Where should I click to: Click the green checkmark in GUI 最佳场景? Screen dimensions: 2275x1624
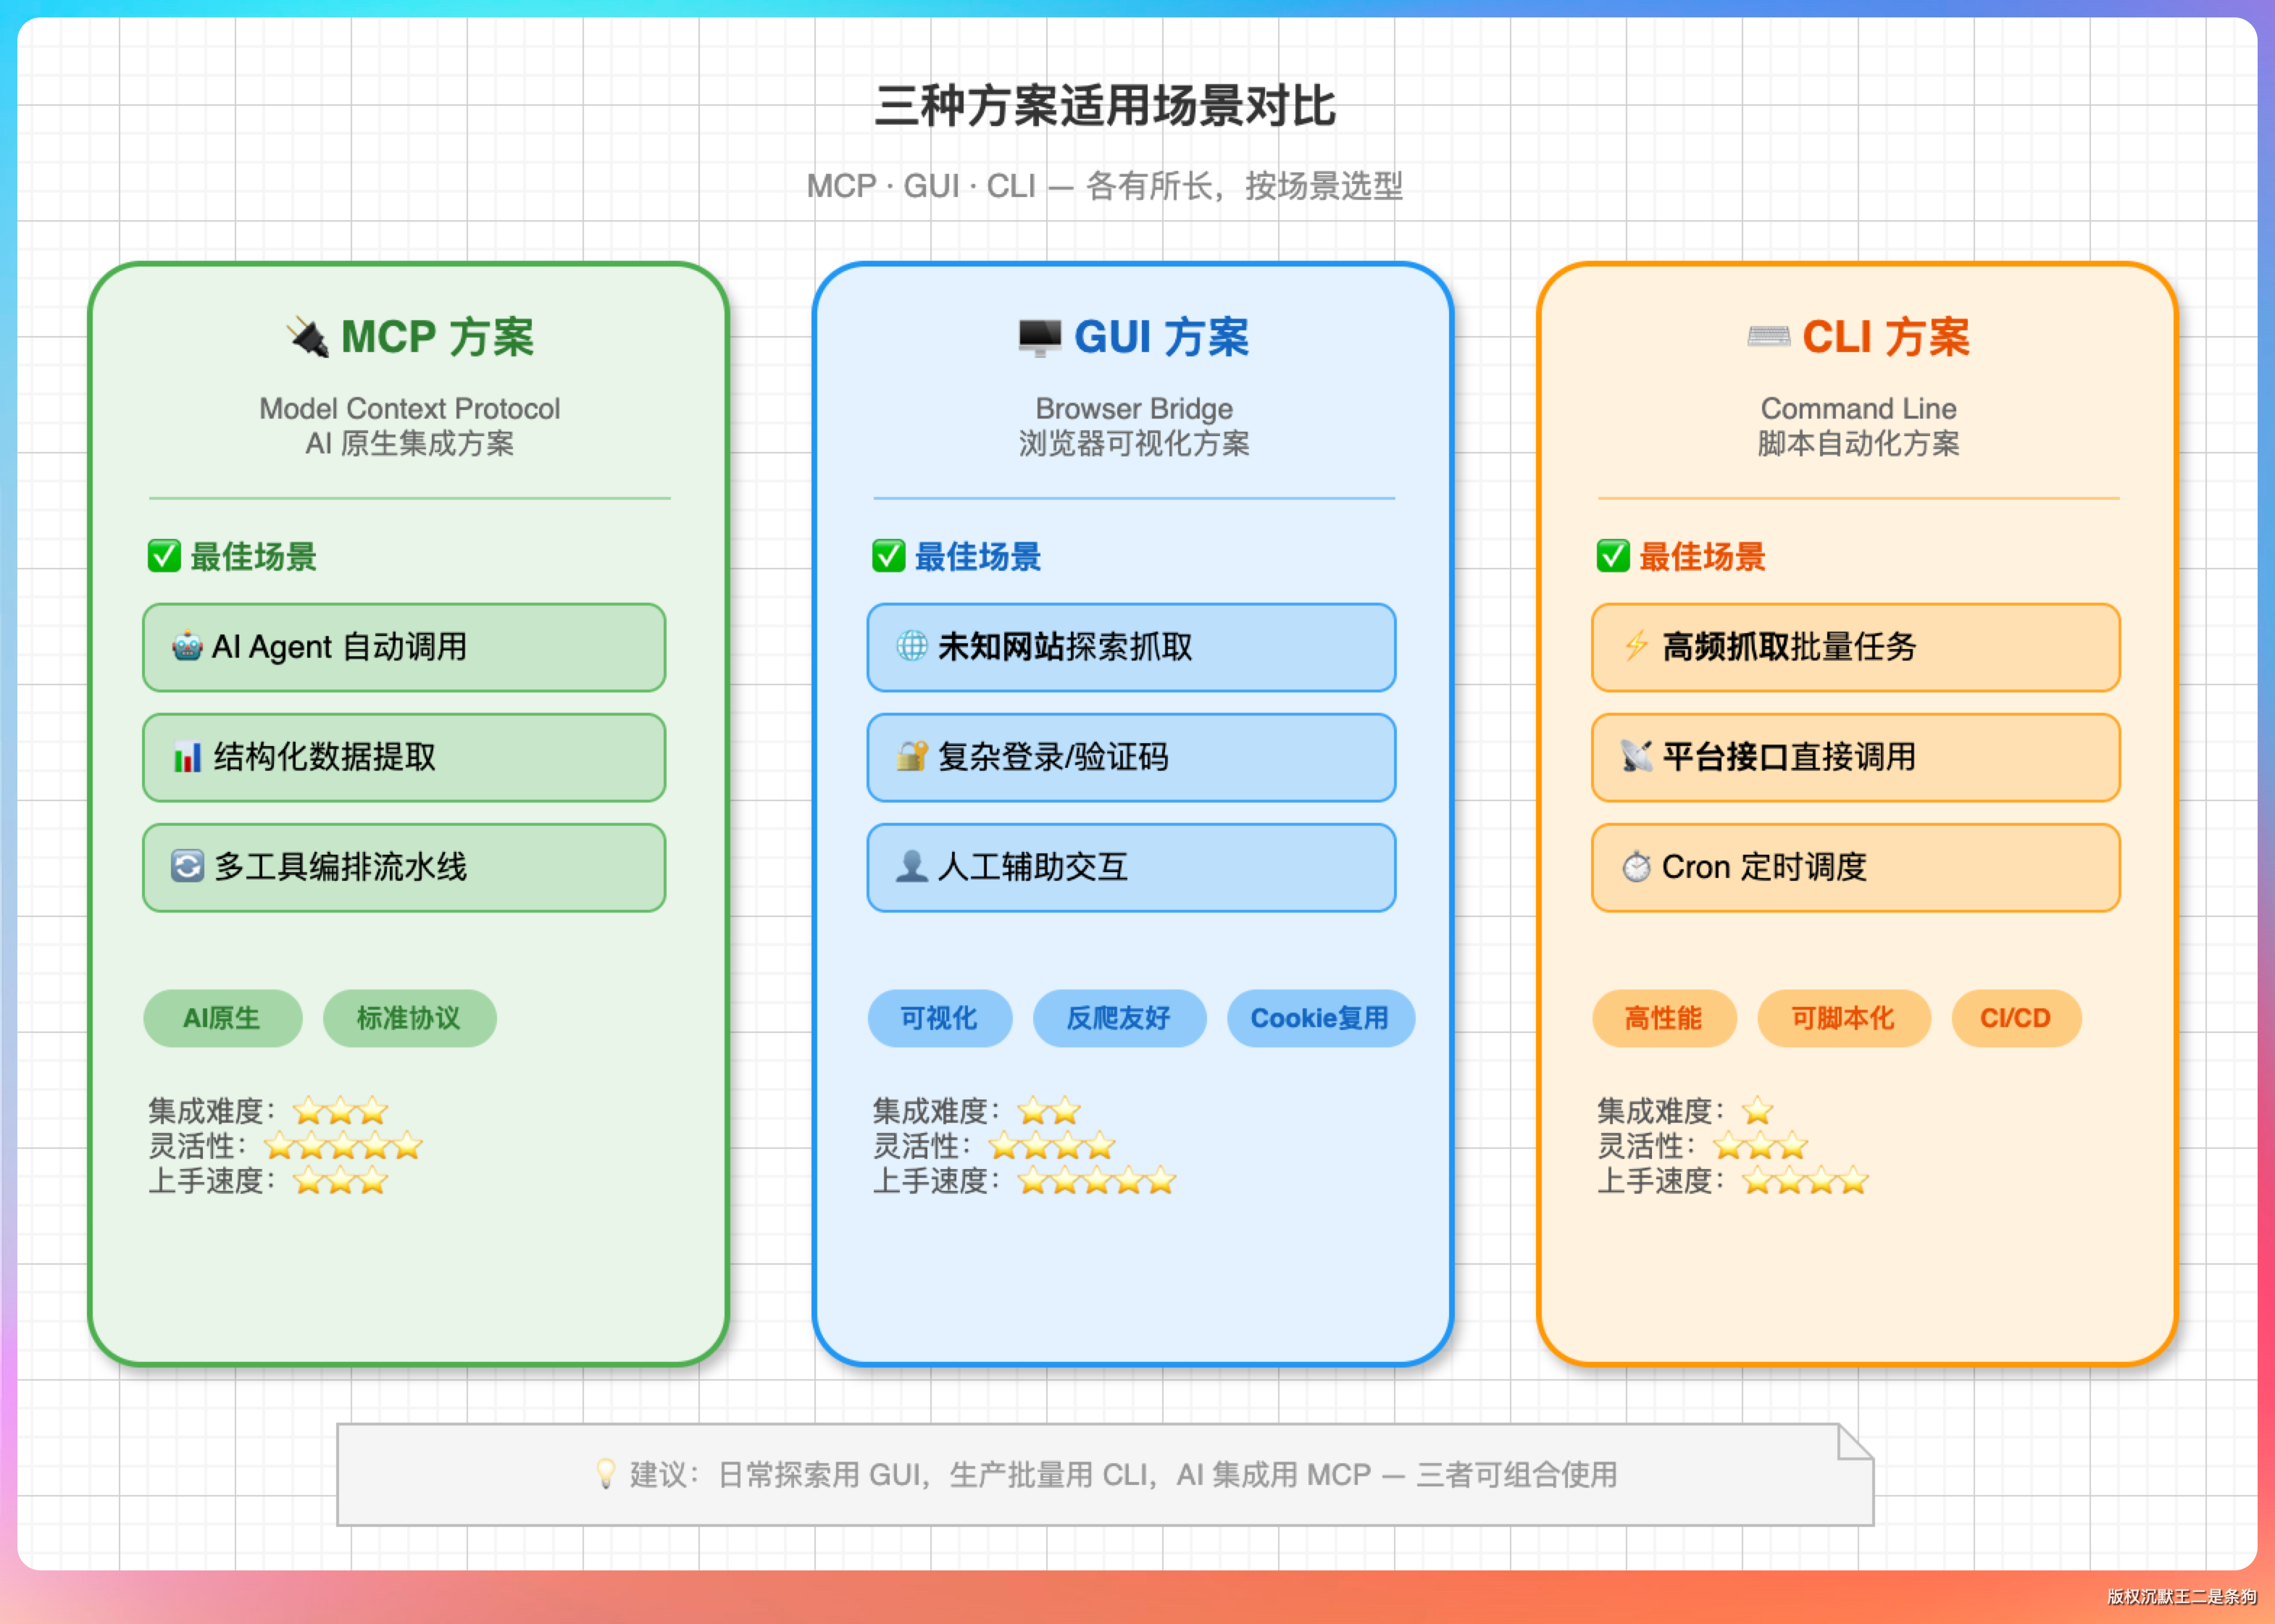[888, 556]
